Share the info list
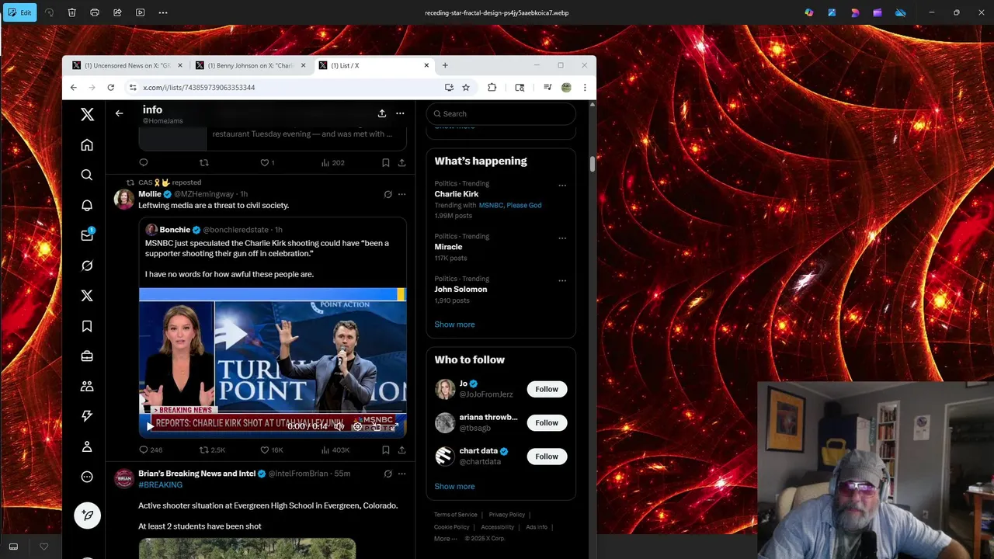 point(382,113)
